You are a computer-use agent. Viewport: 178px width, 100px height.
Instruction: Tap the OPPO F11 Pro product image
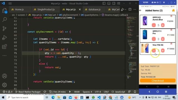click(x=145, y=34)
